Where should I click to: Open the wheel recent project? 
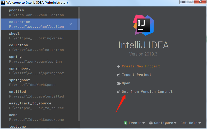click(36, 36)
